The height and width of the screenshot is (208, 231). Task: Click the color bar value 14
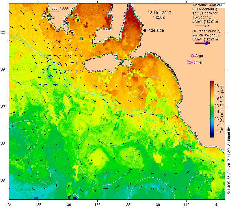pos(217,112)
